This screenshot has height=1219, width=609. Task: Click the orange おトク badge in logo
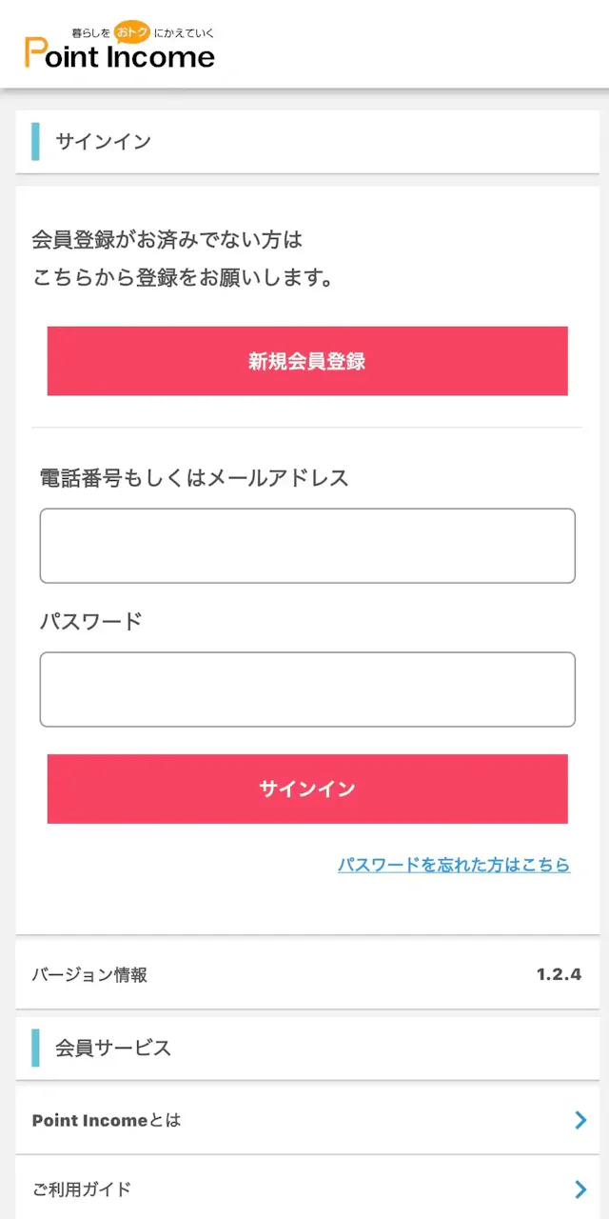pos(132,32)
